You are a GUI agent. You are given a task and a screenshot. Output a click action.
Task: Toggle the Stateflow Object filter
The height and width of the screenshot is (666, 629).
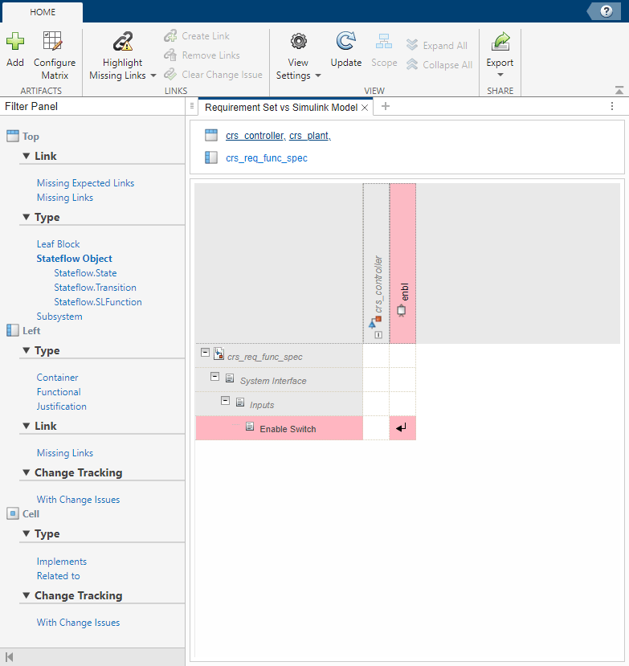75,259
